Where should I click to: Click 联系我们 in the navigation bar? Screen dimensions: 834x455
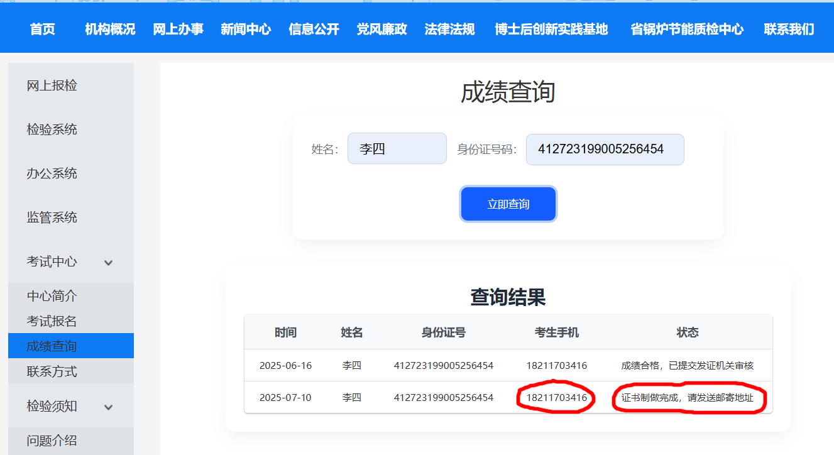point(789,29)
